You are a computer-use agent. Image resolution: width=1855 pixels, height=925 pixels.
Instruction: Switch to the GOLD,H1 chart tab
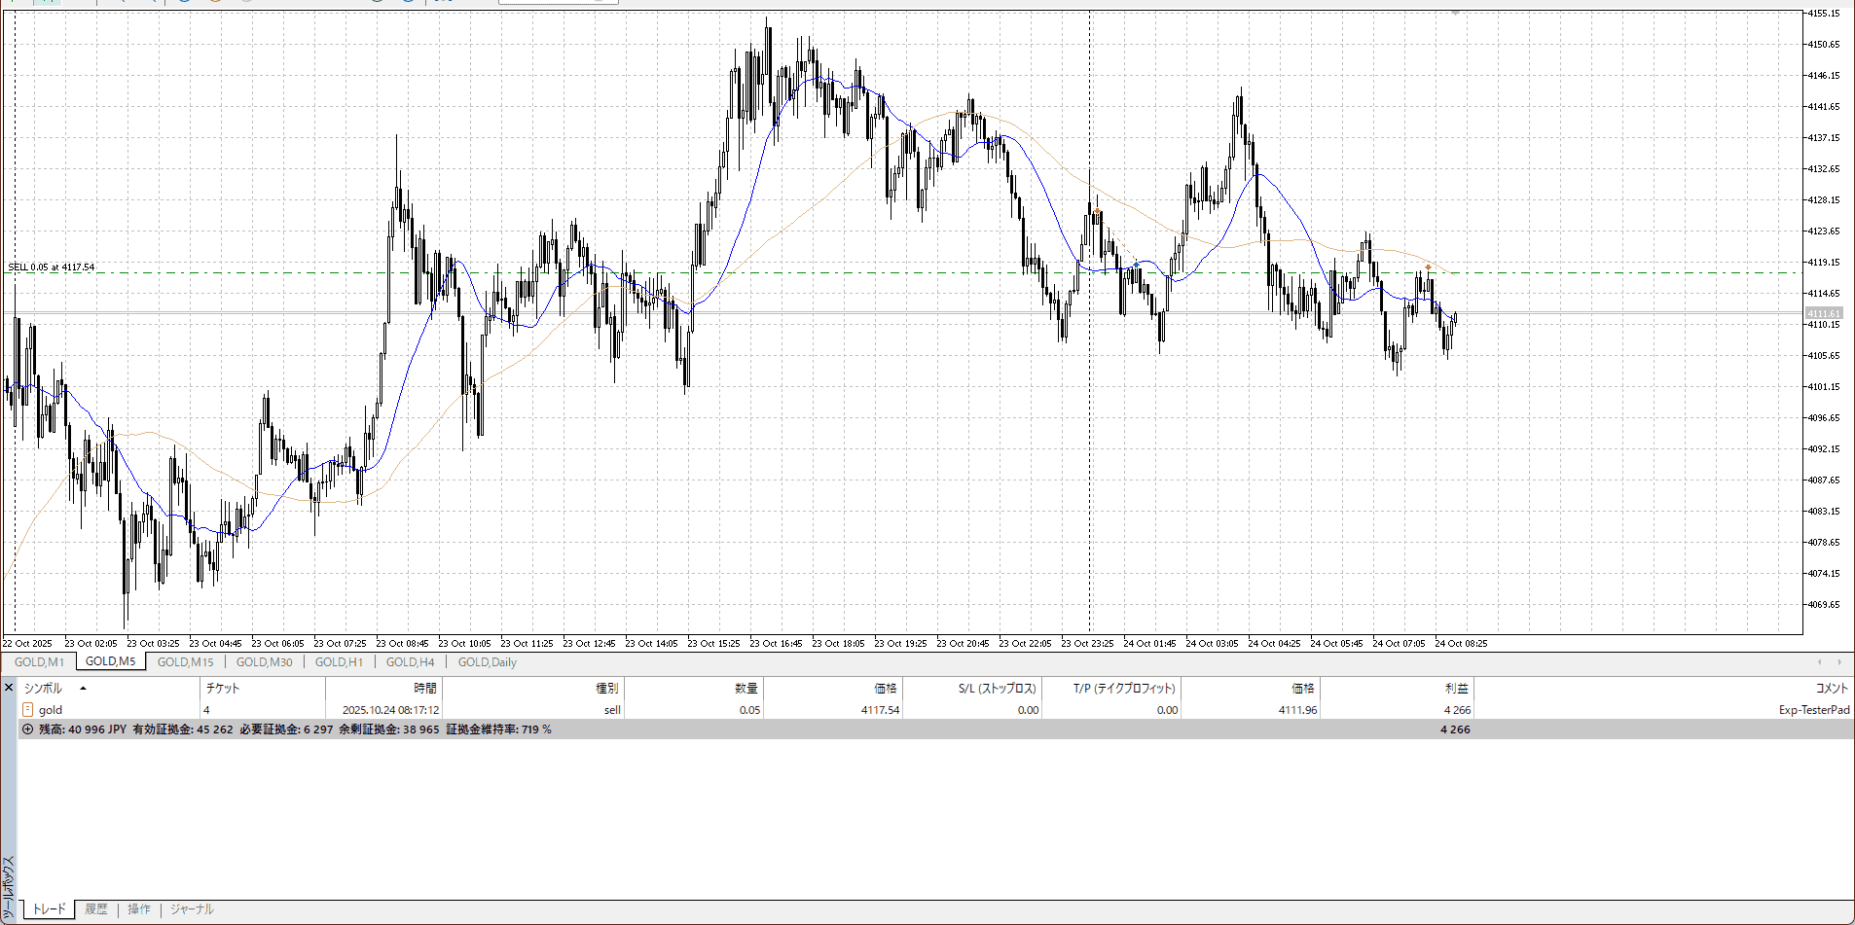(339, 662)
